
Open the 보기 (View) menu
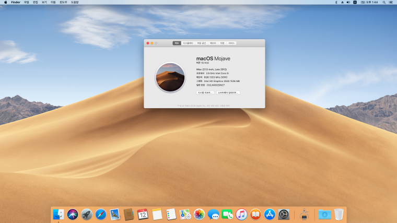point(44,2)
